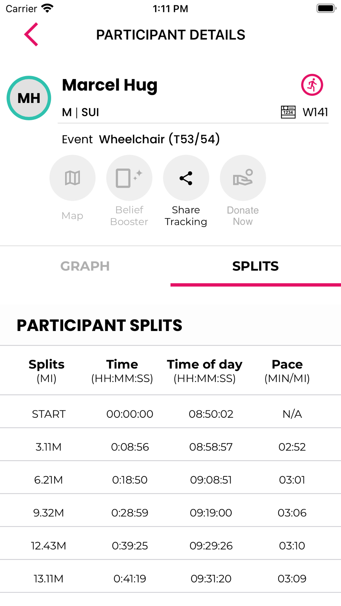Tap the Share Tracking icon

click(186, 178)
